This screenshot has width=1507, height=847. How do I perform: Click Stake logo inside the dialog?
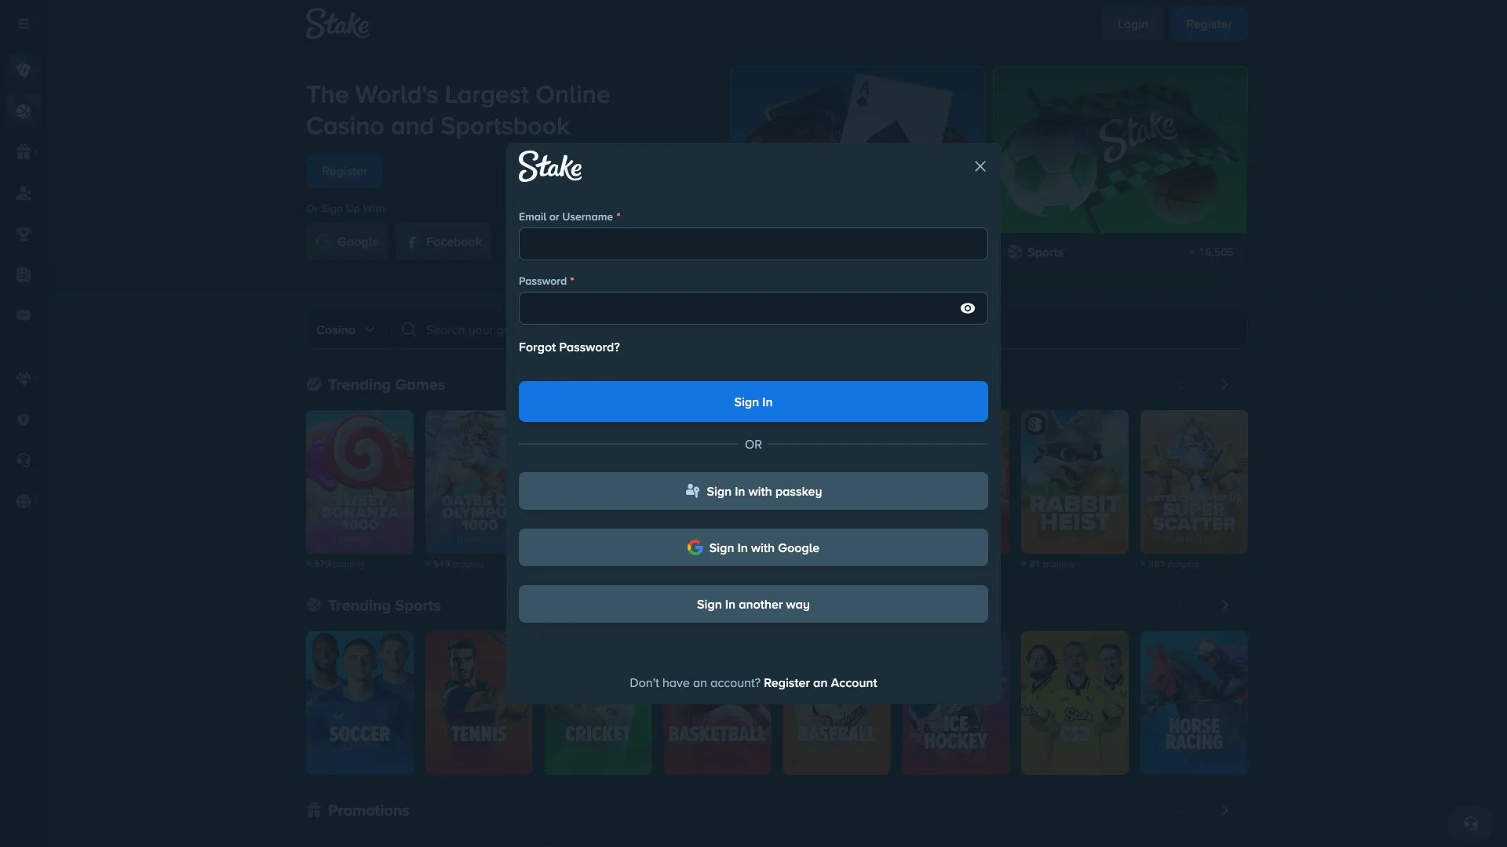pyautogui.click(x=550, y=166)
